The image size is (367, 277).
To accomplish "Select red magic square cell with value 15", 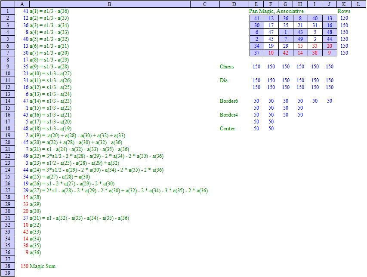I will [300, 46].
